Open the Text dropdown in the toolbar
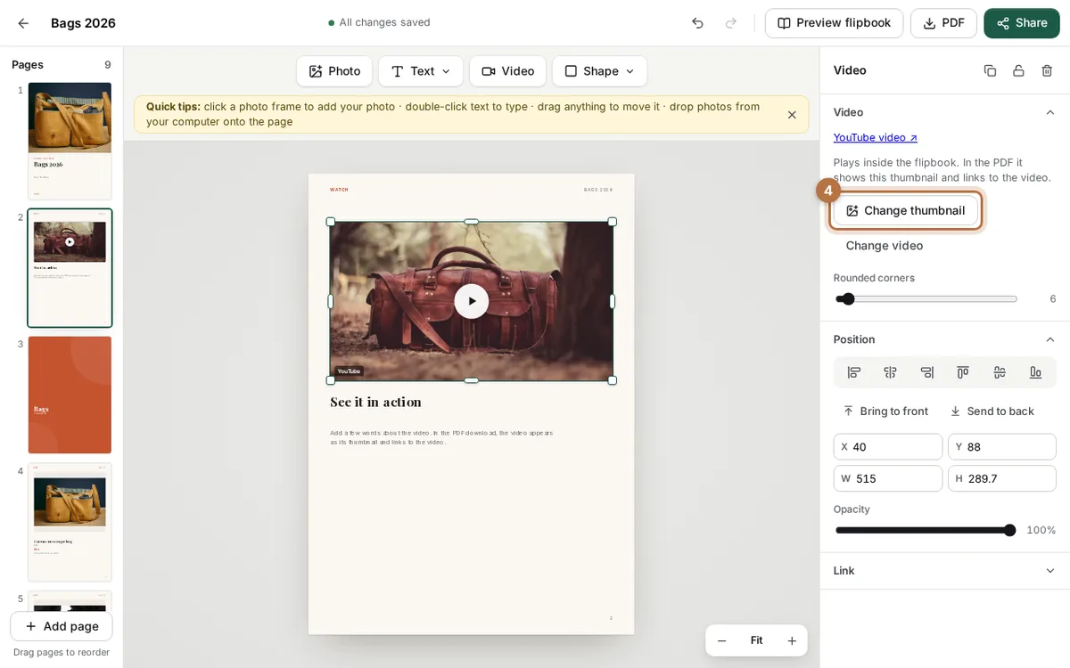 [x=421, y=71]
